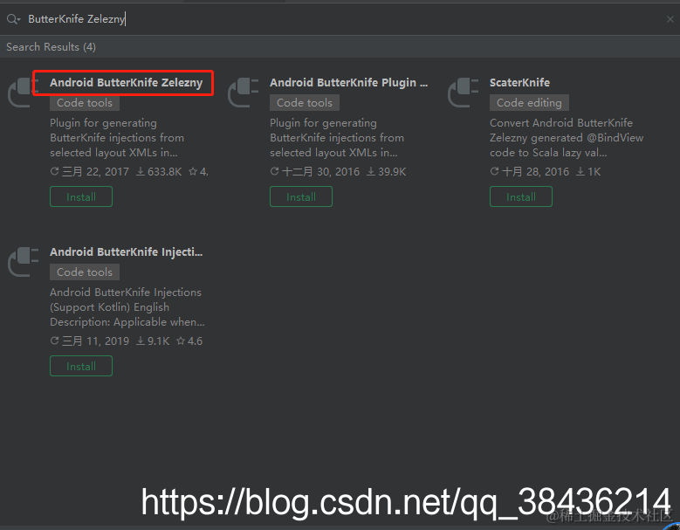Open ScaterKnife plugin title
Viewport: 680px width, 530px height.
[519, 83]
